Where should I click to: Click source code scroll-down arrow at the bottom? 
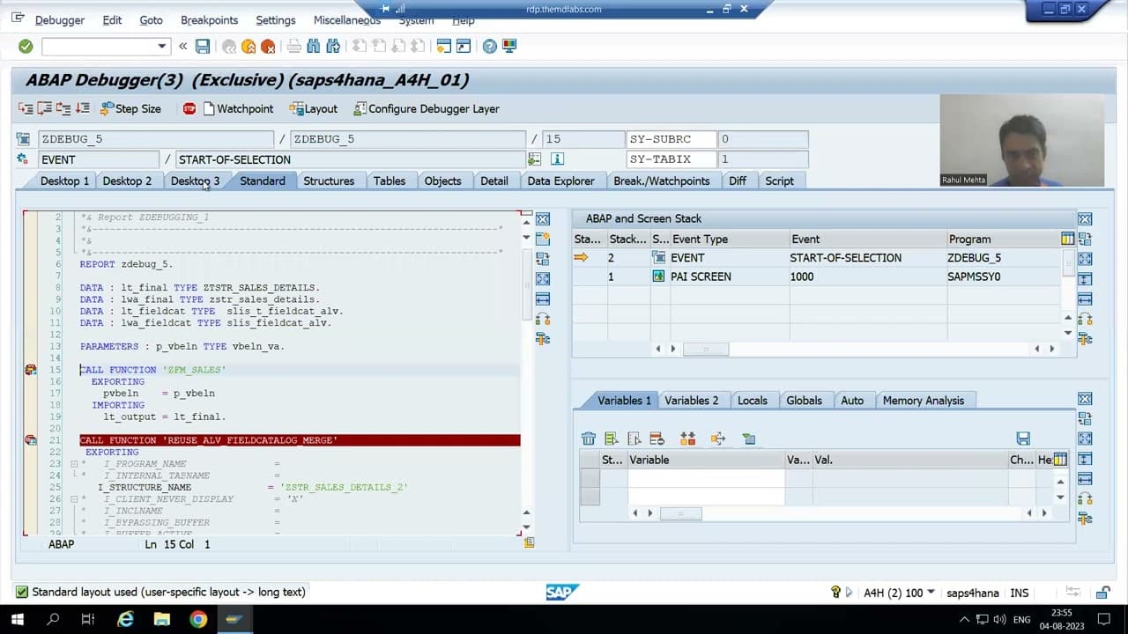tap(526, 527)
